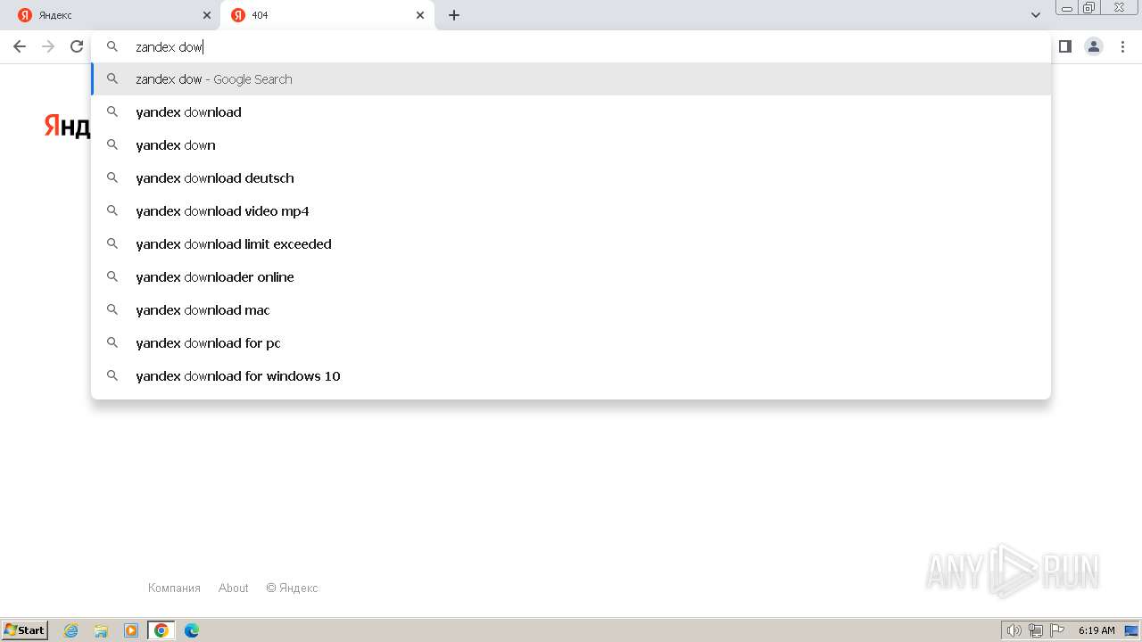Launch Internet Explorer from the taskbar
The width and height of the screenshot is (1142, 642).
pos(71,630)
